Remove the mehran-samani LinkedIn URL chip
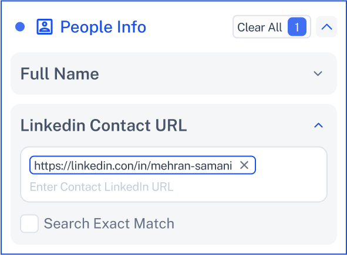The image size is (347, 255). 244,165
